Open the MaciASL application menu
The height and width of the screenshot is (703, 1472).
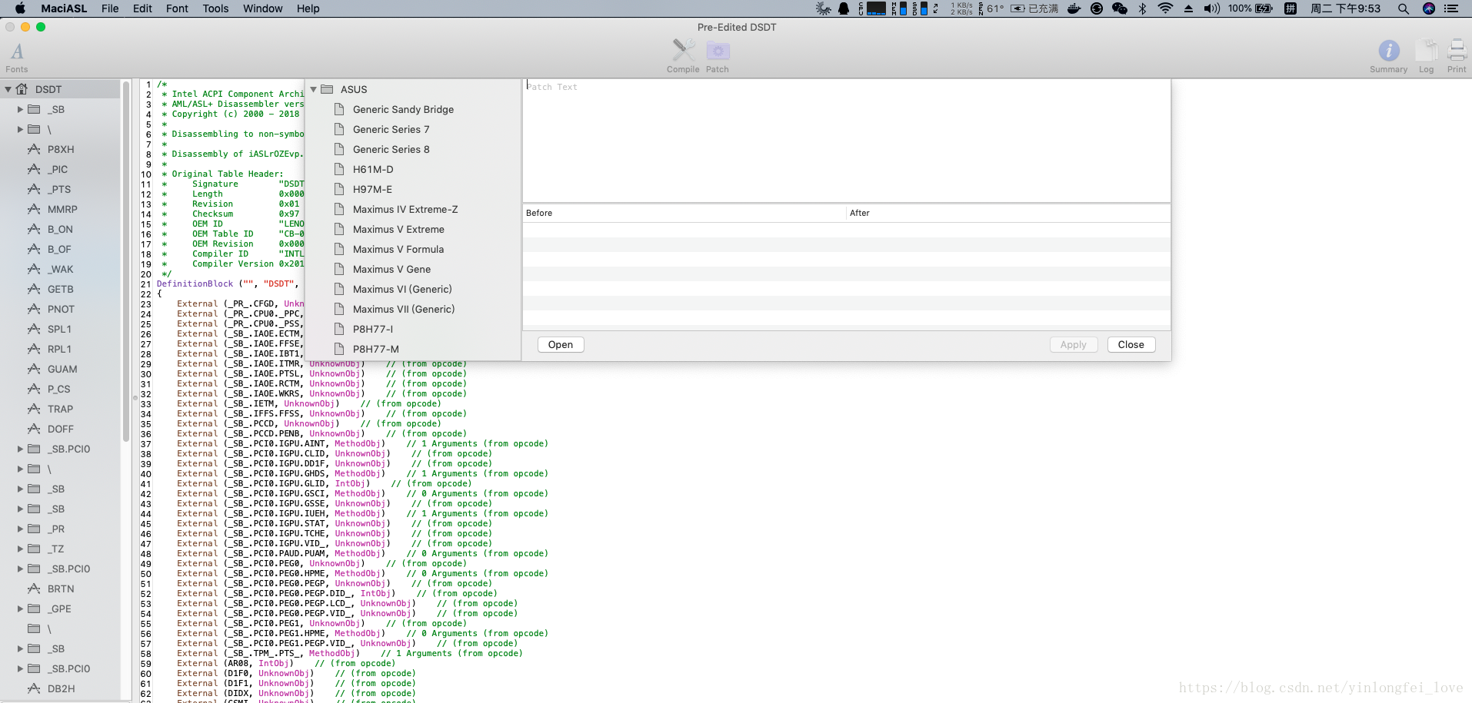64,8
